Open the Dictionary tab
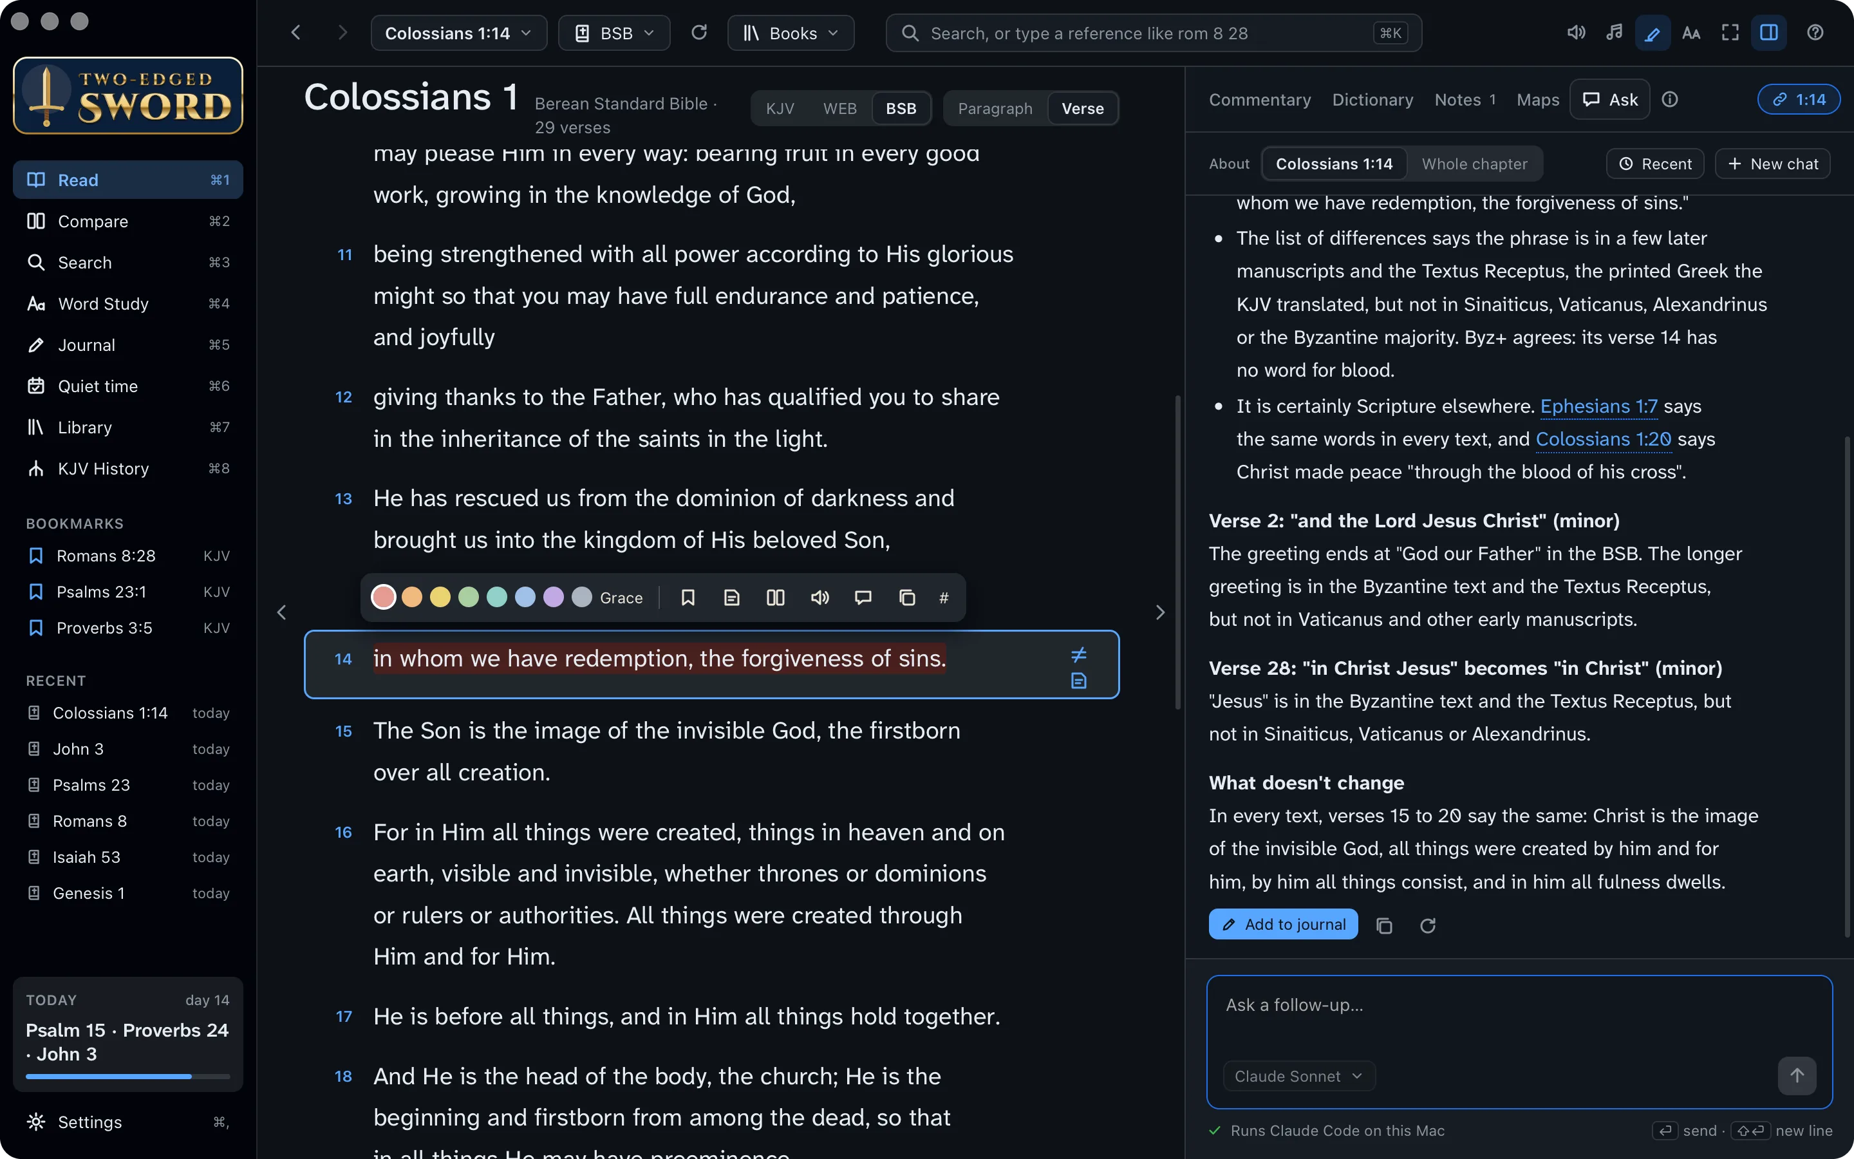Viewport: 1854px width, 1159px height. click(1372, 100)
